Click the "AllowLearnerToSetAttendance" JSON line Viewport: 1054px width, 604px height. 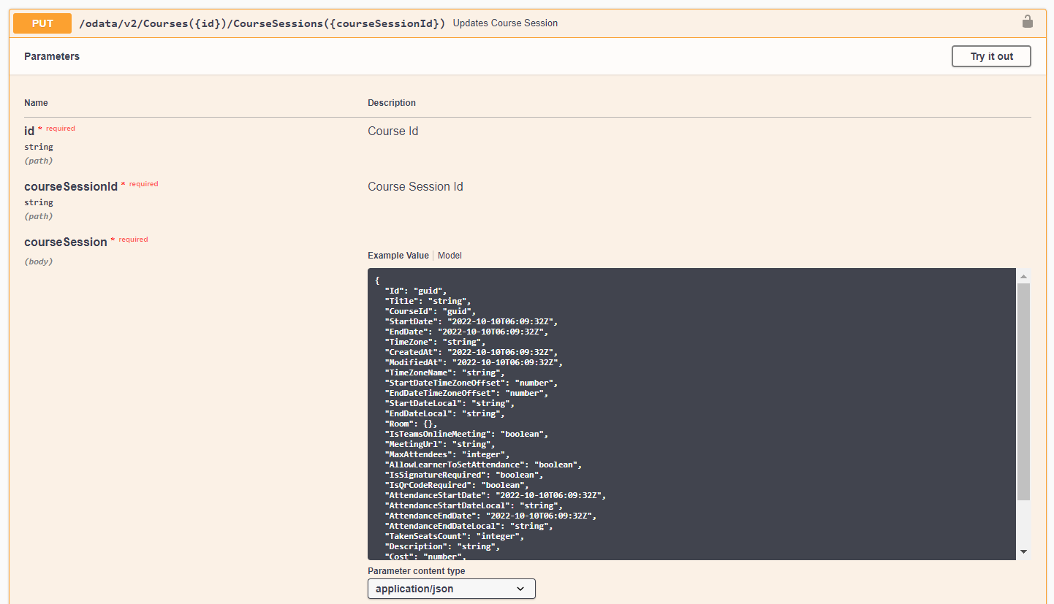(x=483, y=465)
